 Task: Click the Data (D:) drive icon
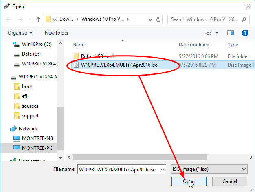[x=17, y=55]
